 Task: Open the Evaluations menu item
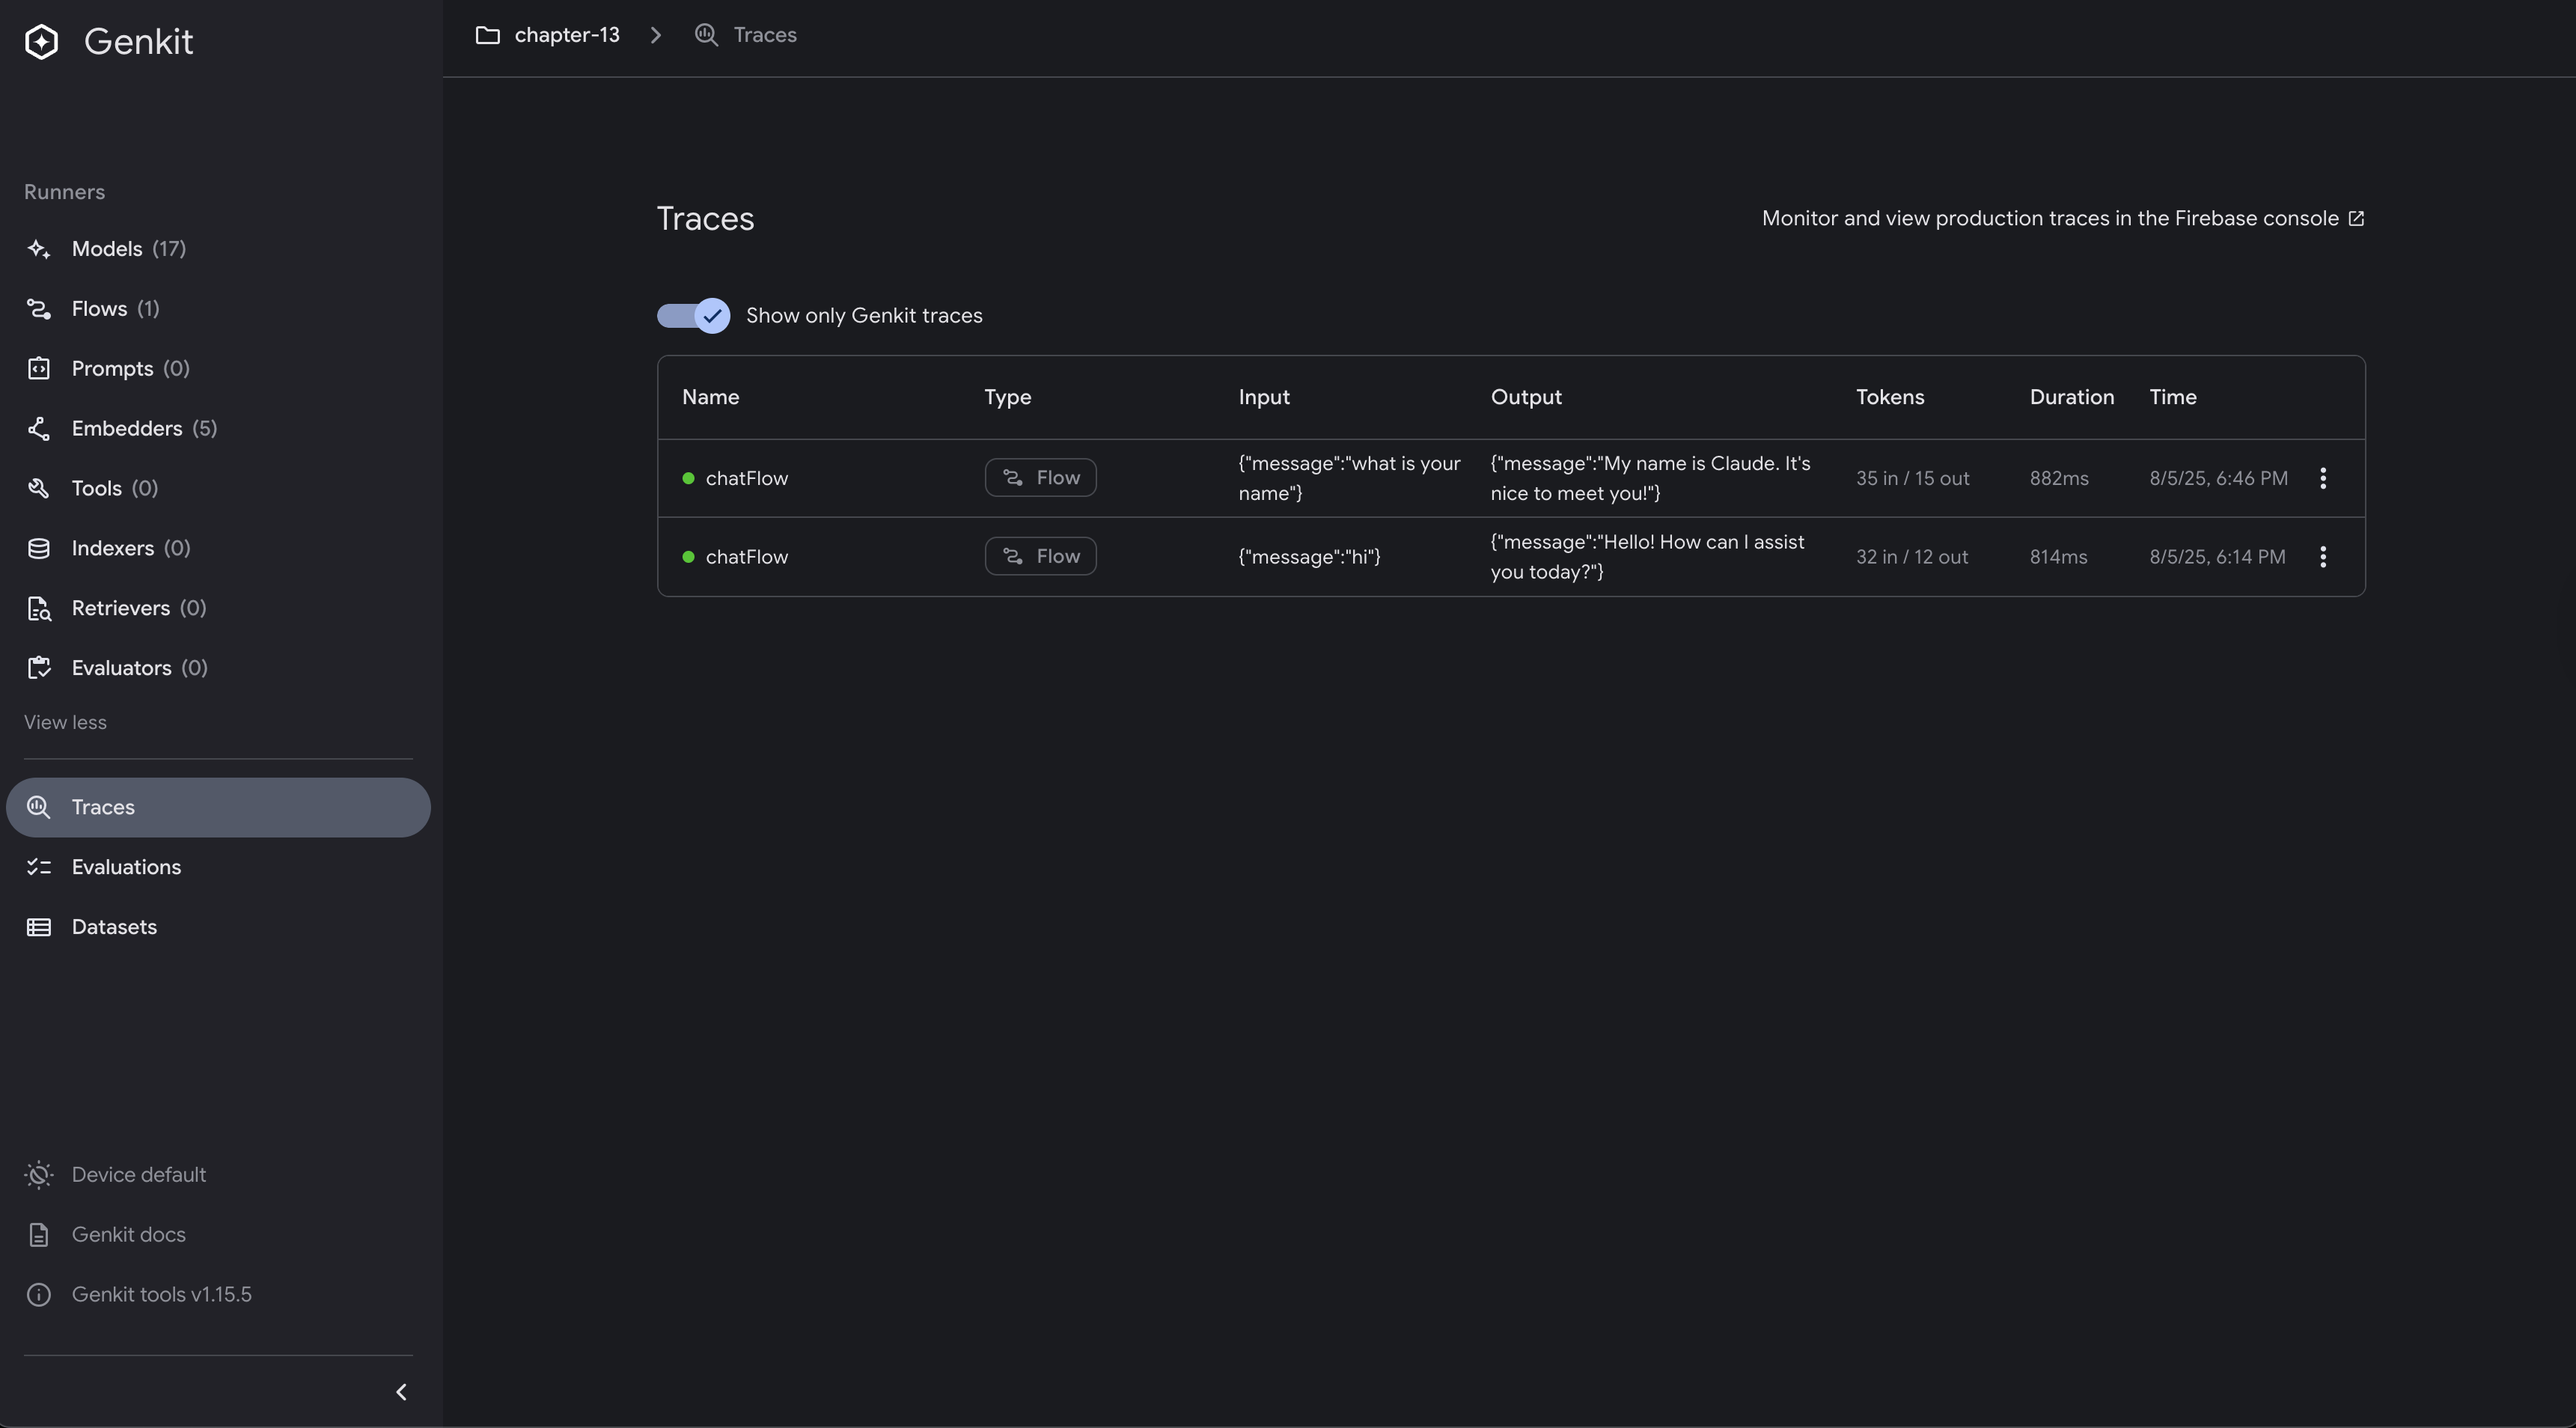coord(218,867)
